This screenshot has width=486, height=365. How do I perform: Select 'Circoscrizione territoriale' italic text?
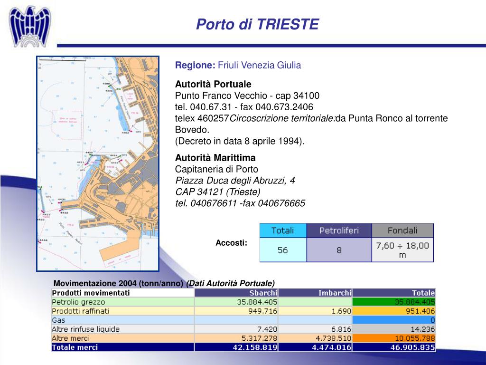pyautogui.click(x=282, y=118)
